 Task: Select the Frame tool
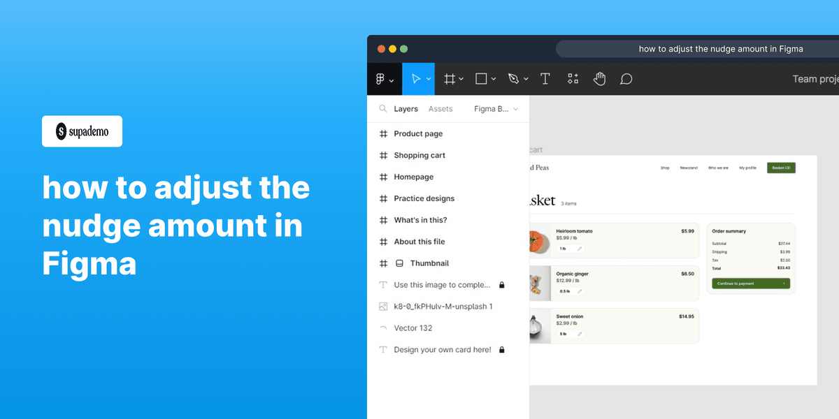(x=449, y=78)
